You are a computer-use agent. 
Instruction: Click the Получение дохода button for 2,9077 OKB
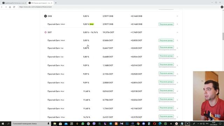(166, 24)
